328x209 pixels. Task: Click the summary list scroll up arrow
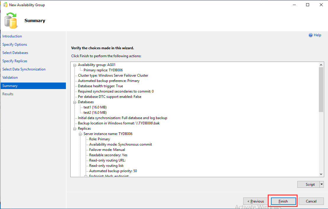click(321, 65)
